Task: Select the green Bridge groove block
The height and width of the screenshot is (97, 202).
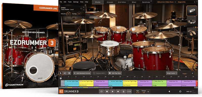Action: coord(159,83)
